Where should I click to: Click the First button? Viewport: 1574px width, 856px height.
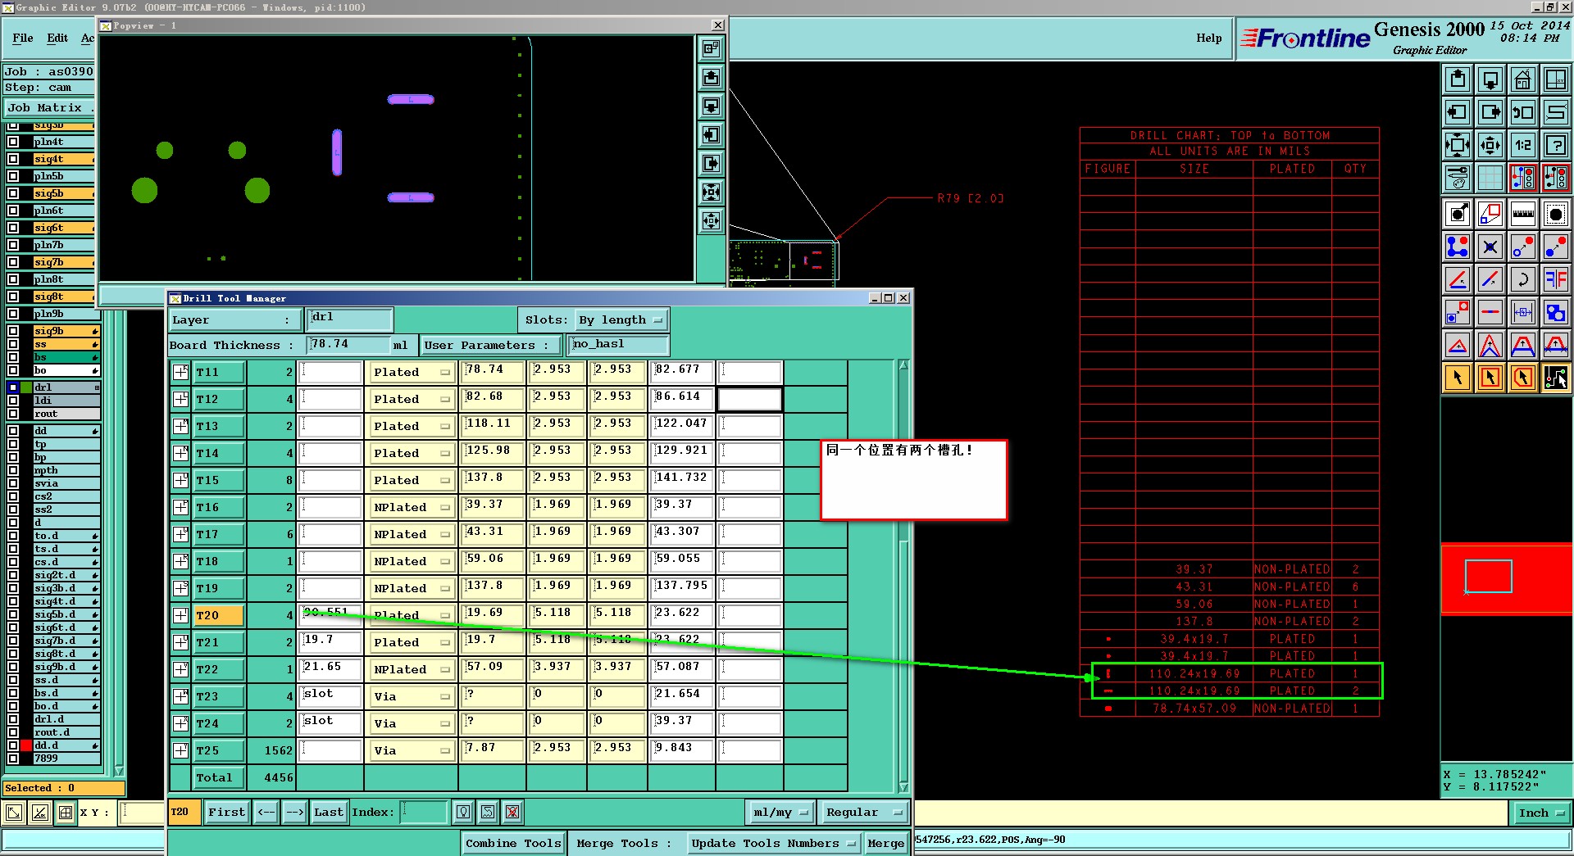click(x=226, y=813)
